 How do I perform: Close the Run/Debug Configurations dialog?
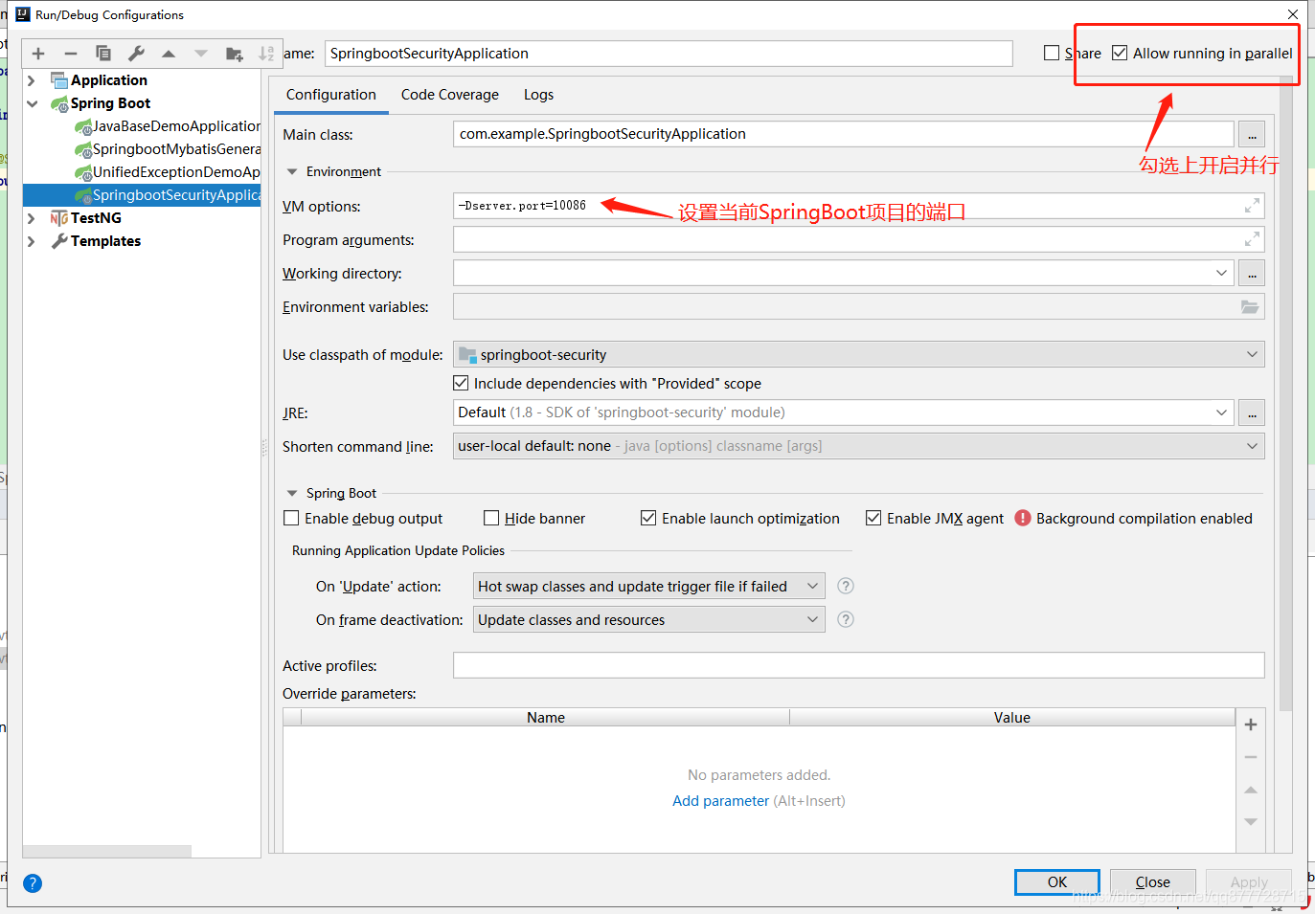point(1293,14)
